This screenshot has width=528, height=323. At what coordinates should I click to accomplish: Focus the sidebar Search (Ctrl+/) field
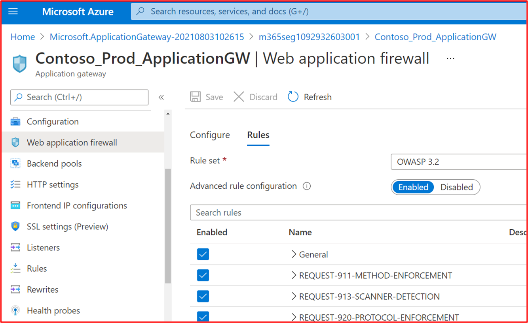tap(80, 97)
